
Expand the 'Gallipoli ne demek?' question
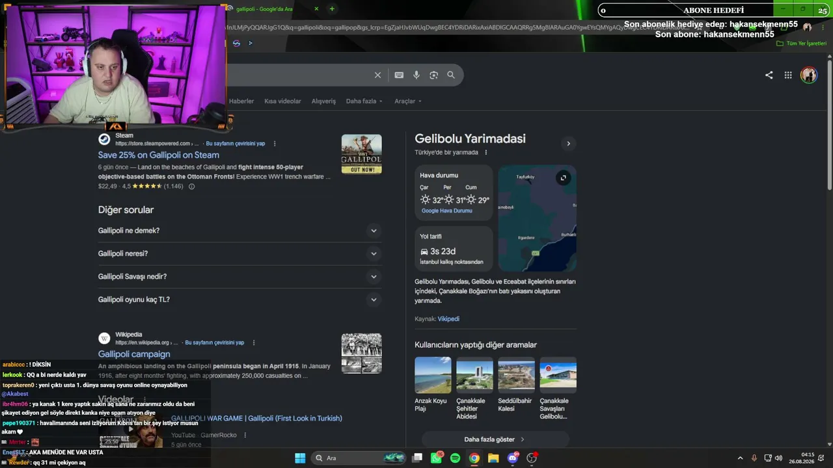tap(239, 231)
